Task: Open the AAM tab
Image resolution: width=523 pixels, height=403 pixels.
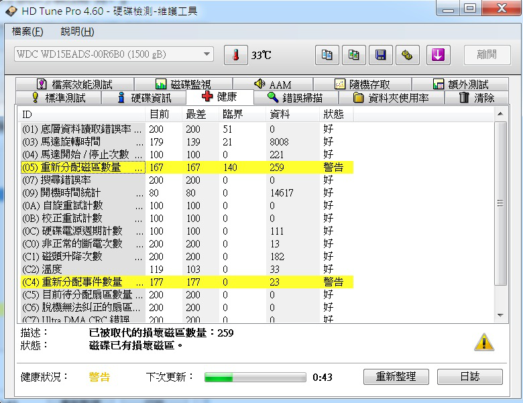Action: pos(273,84)
